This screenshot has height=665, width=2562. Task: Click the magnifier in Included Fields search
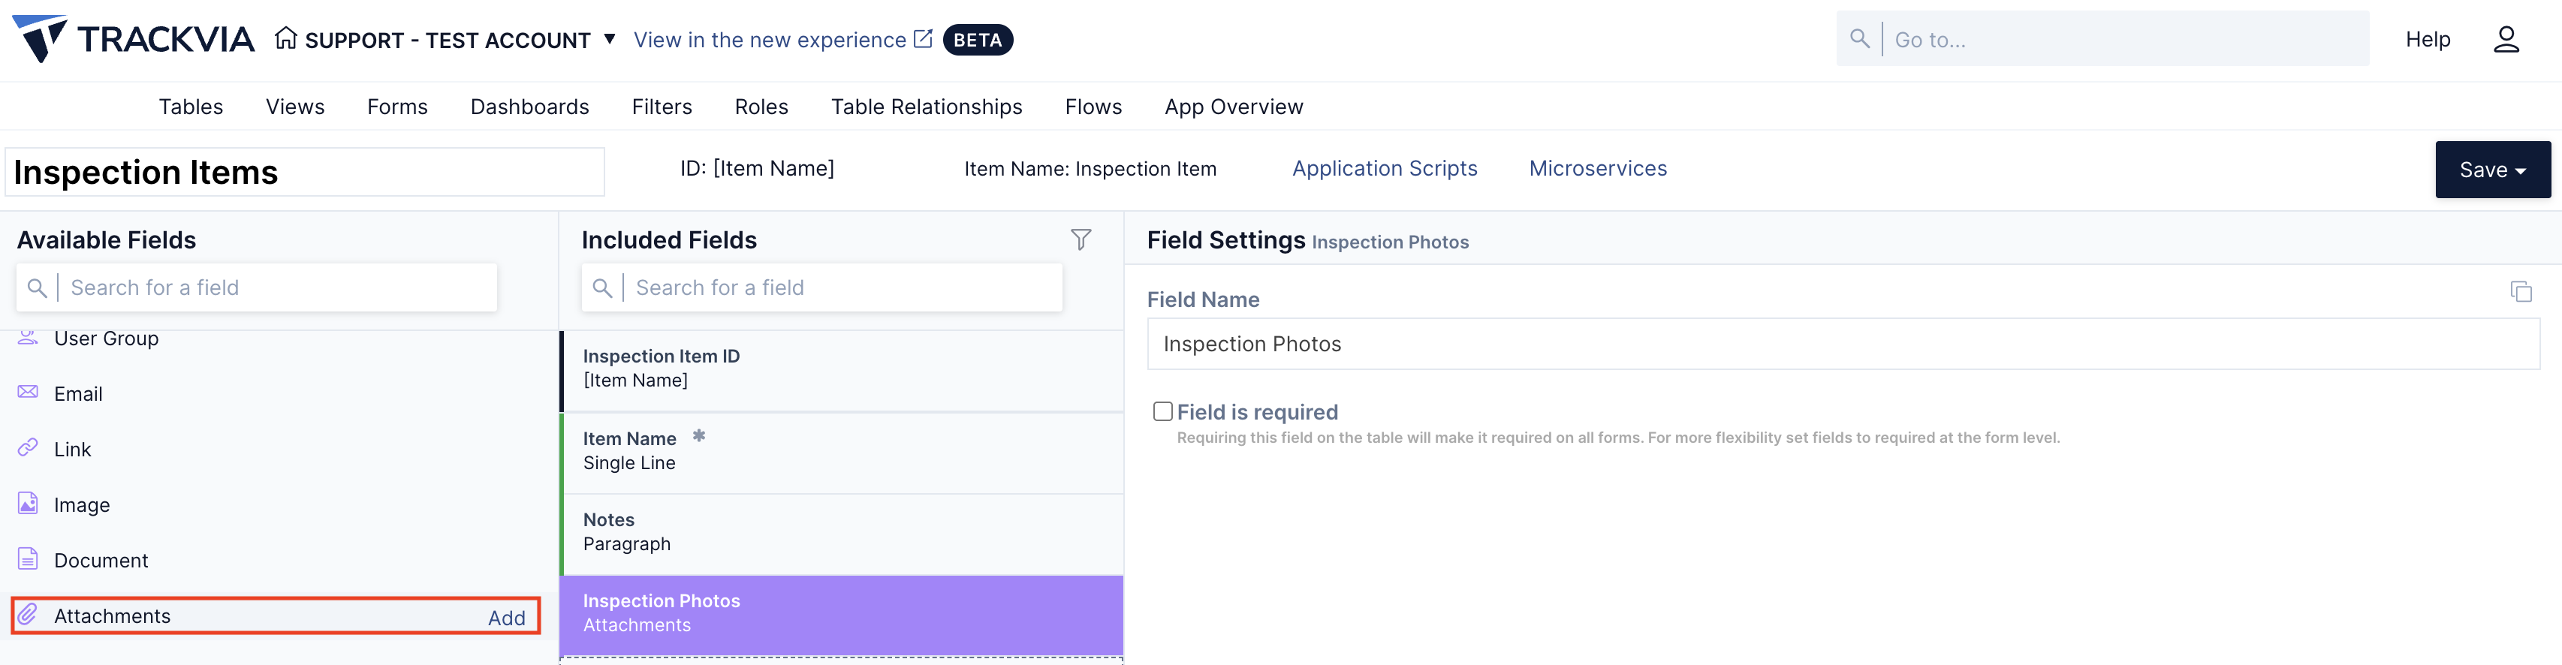tap(601, 288)
